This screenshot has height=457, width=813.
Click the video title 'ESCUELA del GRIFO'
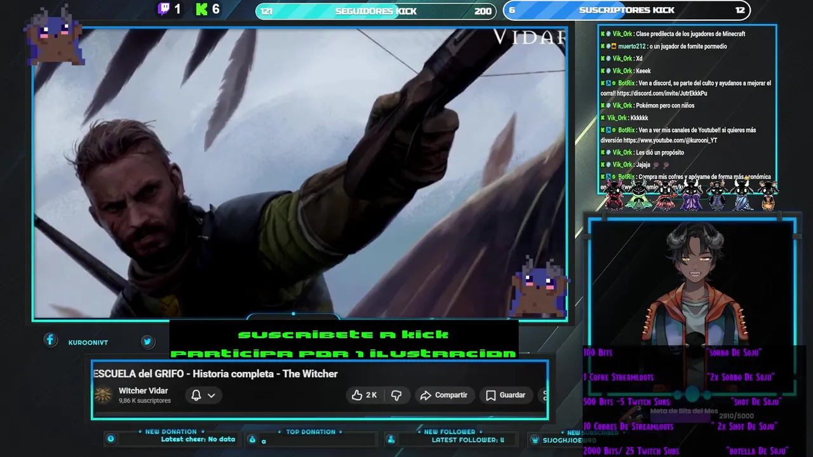coord(215,374)
